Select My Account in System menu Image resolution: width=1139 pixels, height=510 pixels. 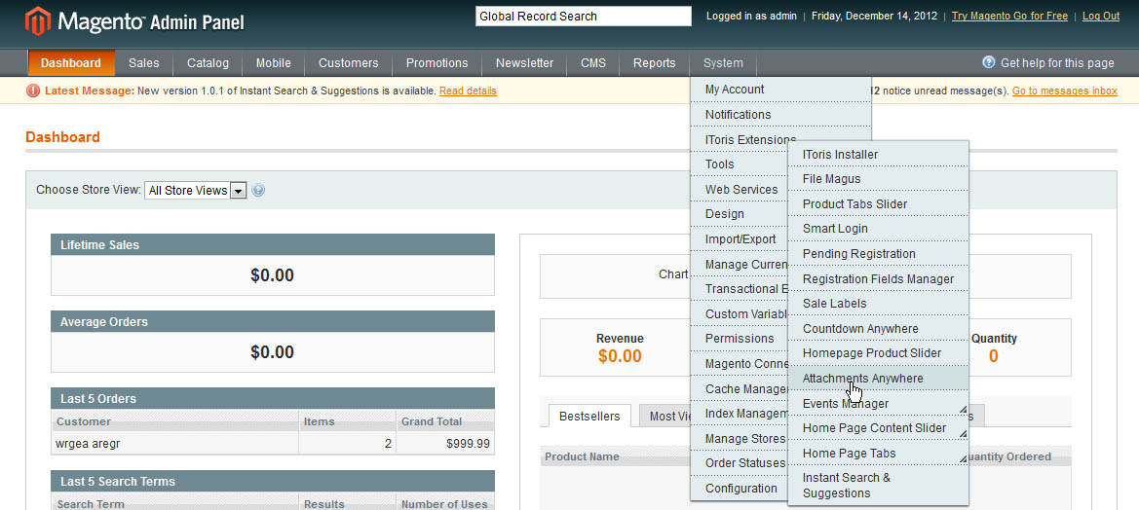tap(780, 90)
